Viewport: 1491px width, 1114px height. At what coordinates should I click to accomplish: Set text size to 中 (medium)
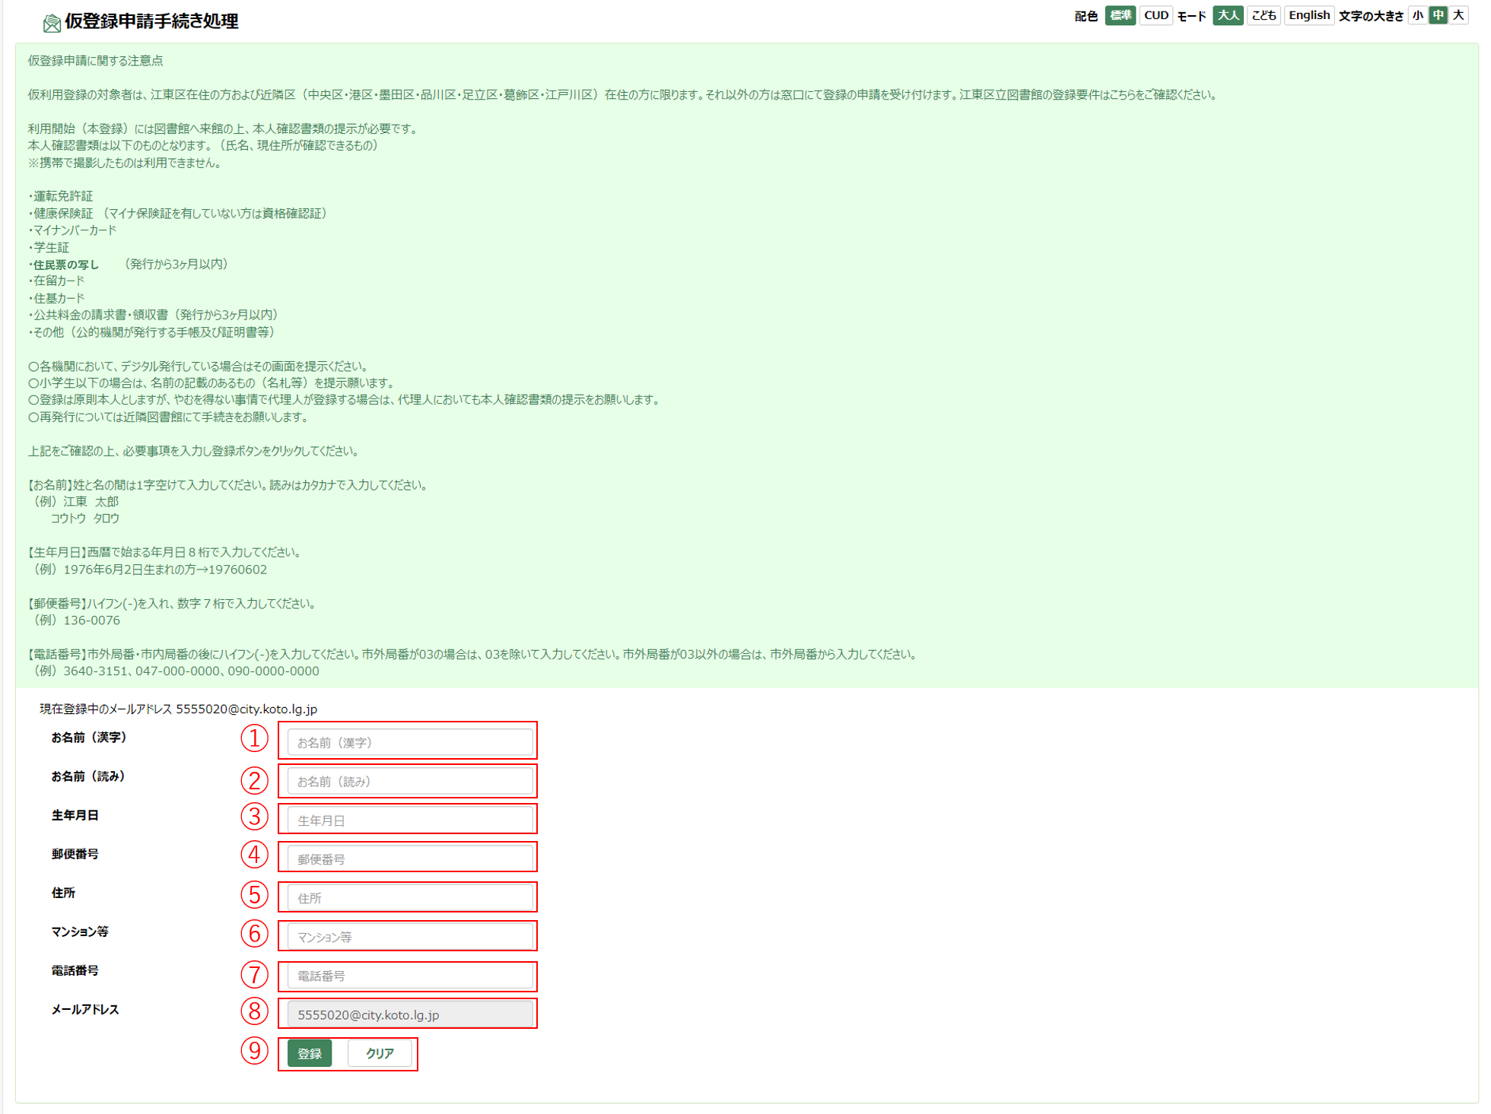pos(1438,16)
